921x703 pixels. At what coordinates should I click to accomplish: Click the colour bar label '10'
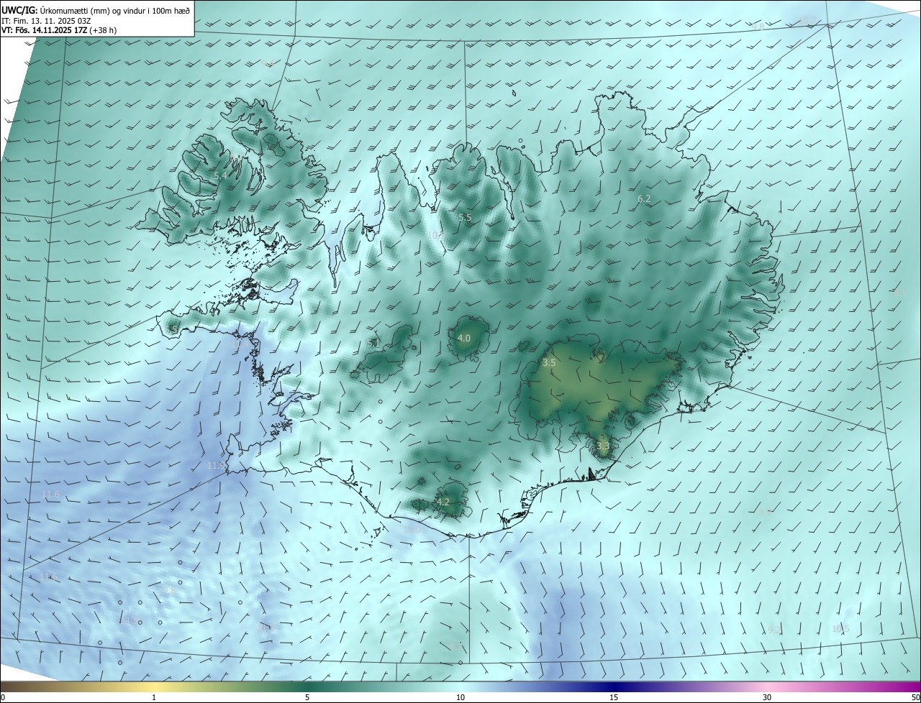460,698
